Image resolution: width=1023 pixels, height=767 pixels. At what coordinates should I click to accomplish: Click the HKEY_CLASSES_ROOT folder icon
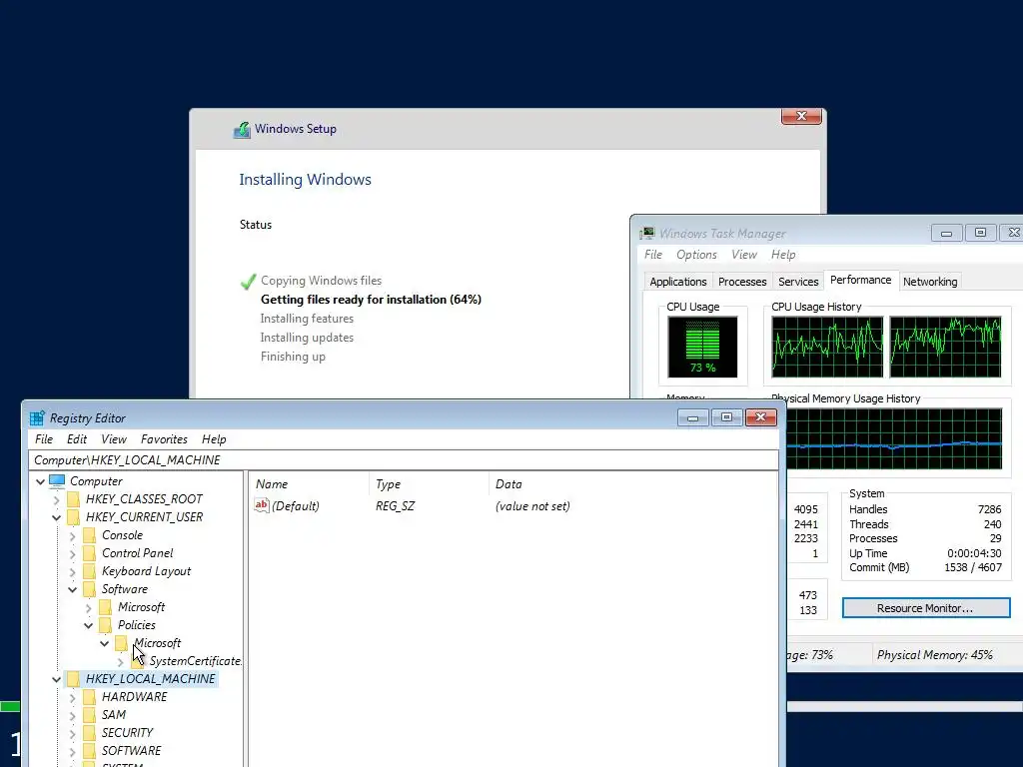click(73, 499)
